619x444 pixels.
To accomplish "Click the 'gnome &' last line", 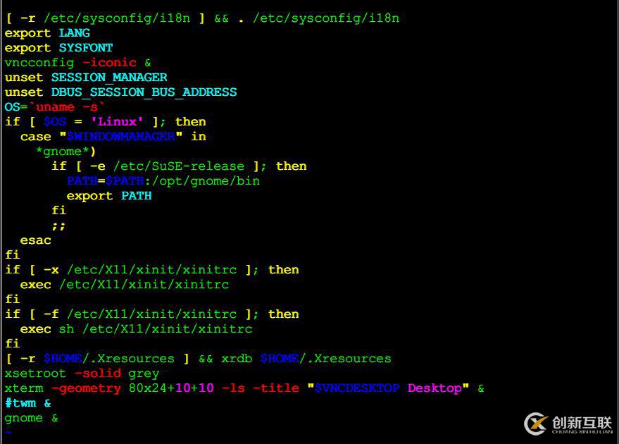I will click(32, 418).
